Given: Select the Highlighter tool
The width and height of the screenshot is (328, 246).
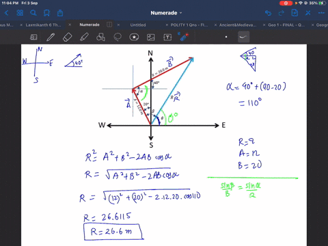Looking at the screenshot, I should [x=84, y=37].
